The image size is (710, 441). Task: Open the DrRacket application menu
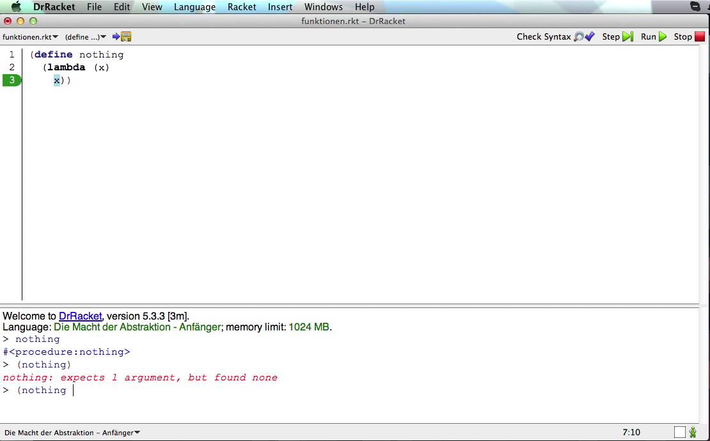pyautogui.click(x=54, y=7)
